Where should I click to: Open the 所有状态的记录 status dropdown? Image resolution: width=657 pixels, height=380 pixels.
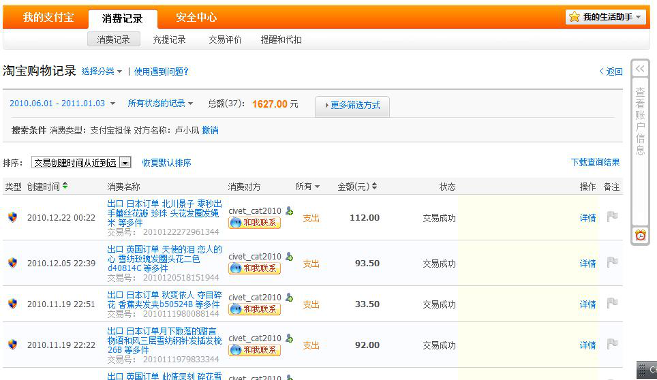(160, 104)
